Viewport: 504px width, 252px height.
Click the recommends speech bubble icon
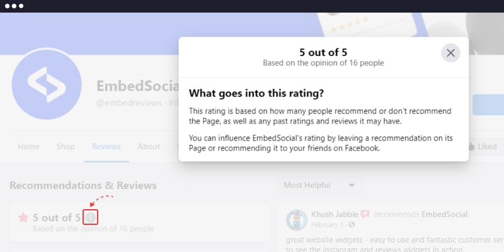pos(365,214)
